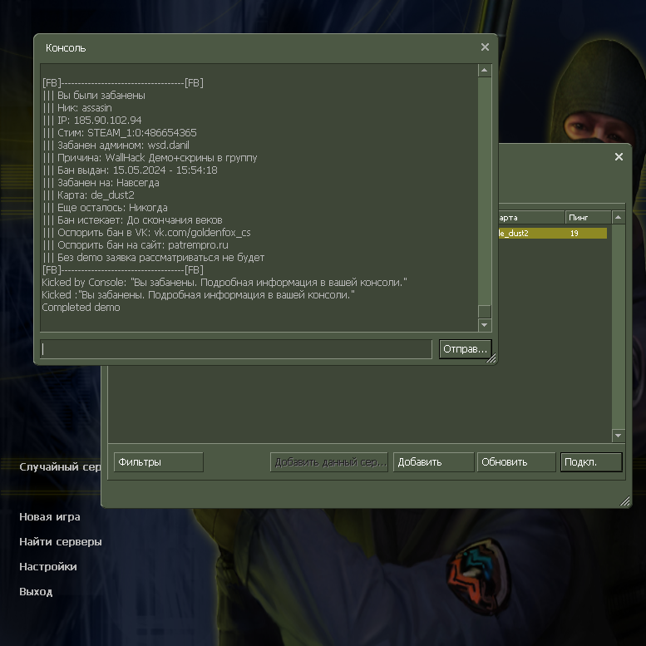
Task: Click server browser resize grip
Action: [624, 501]
